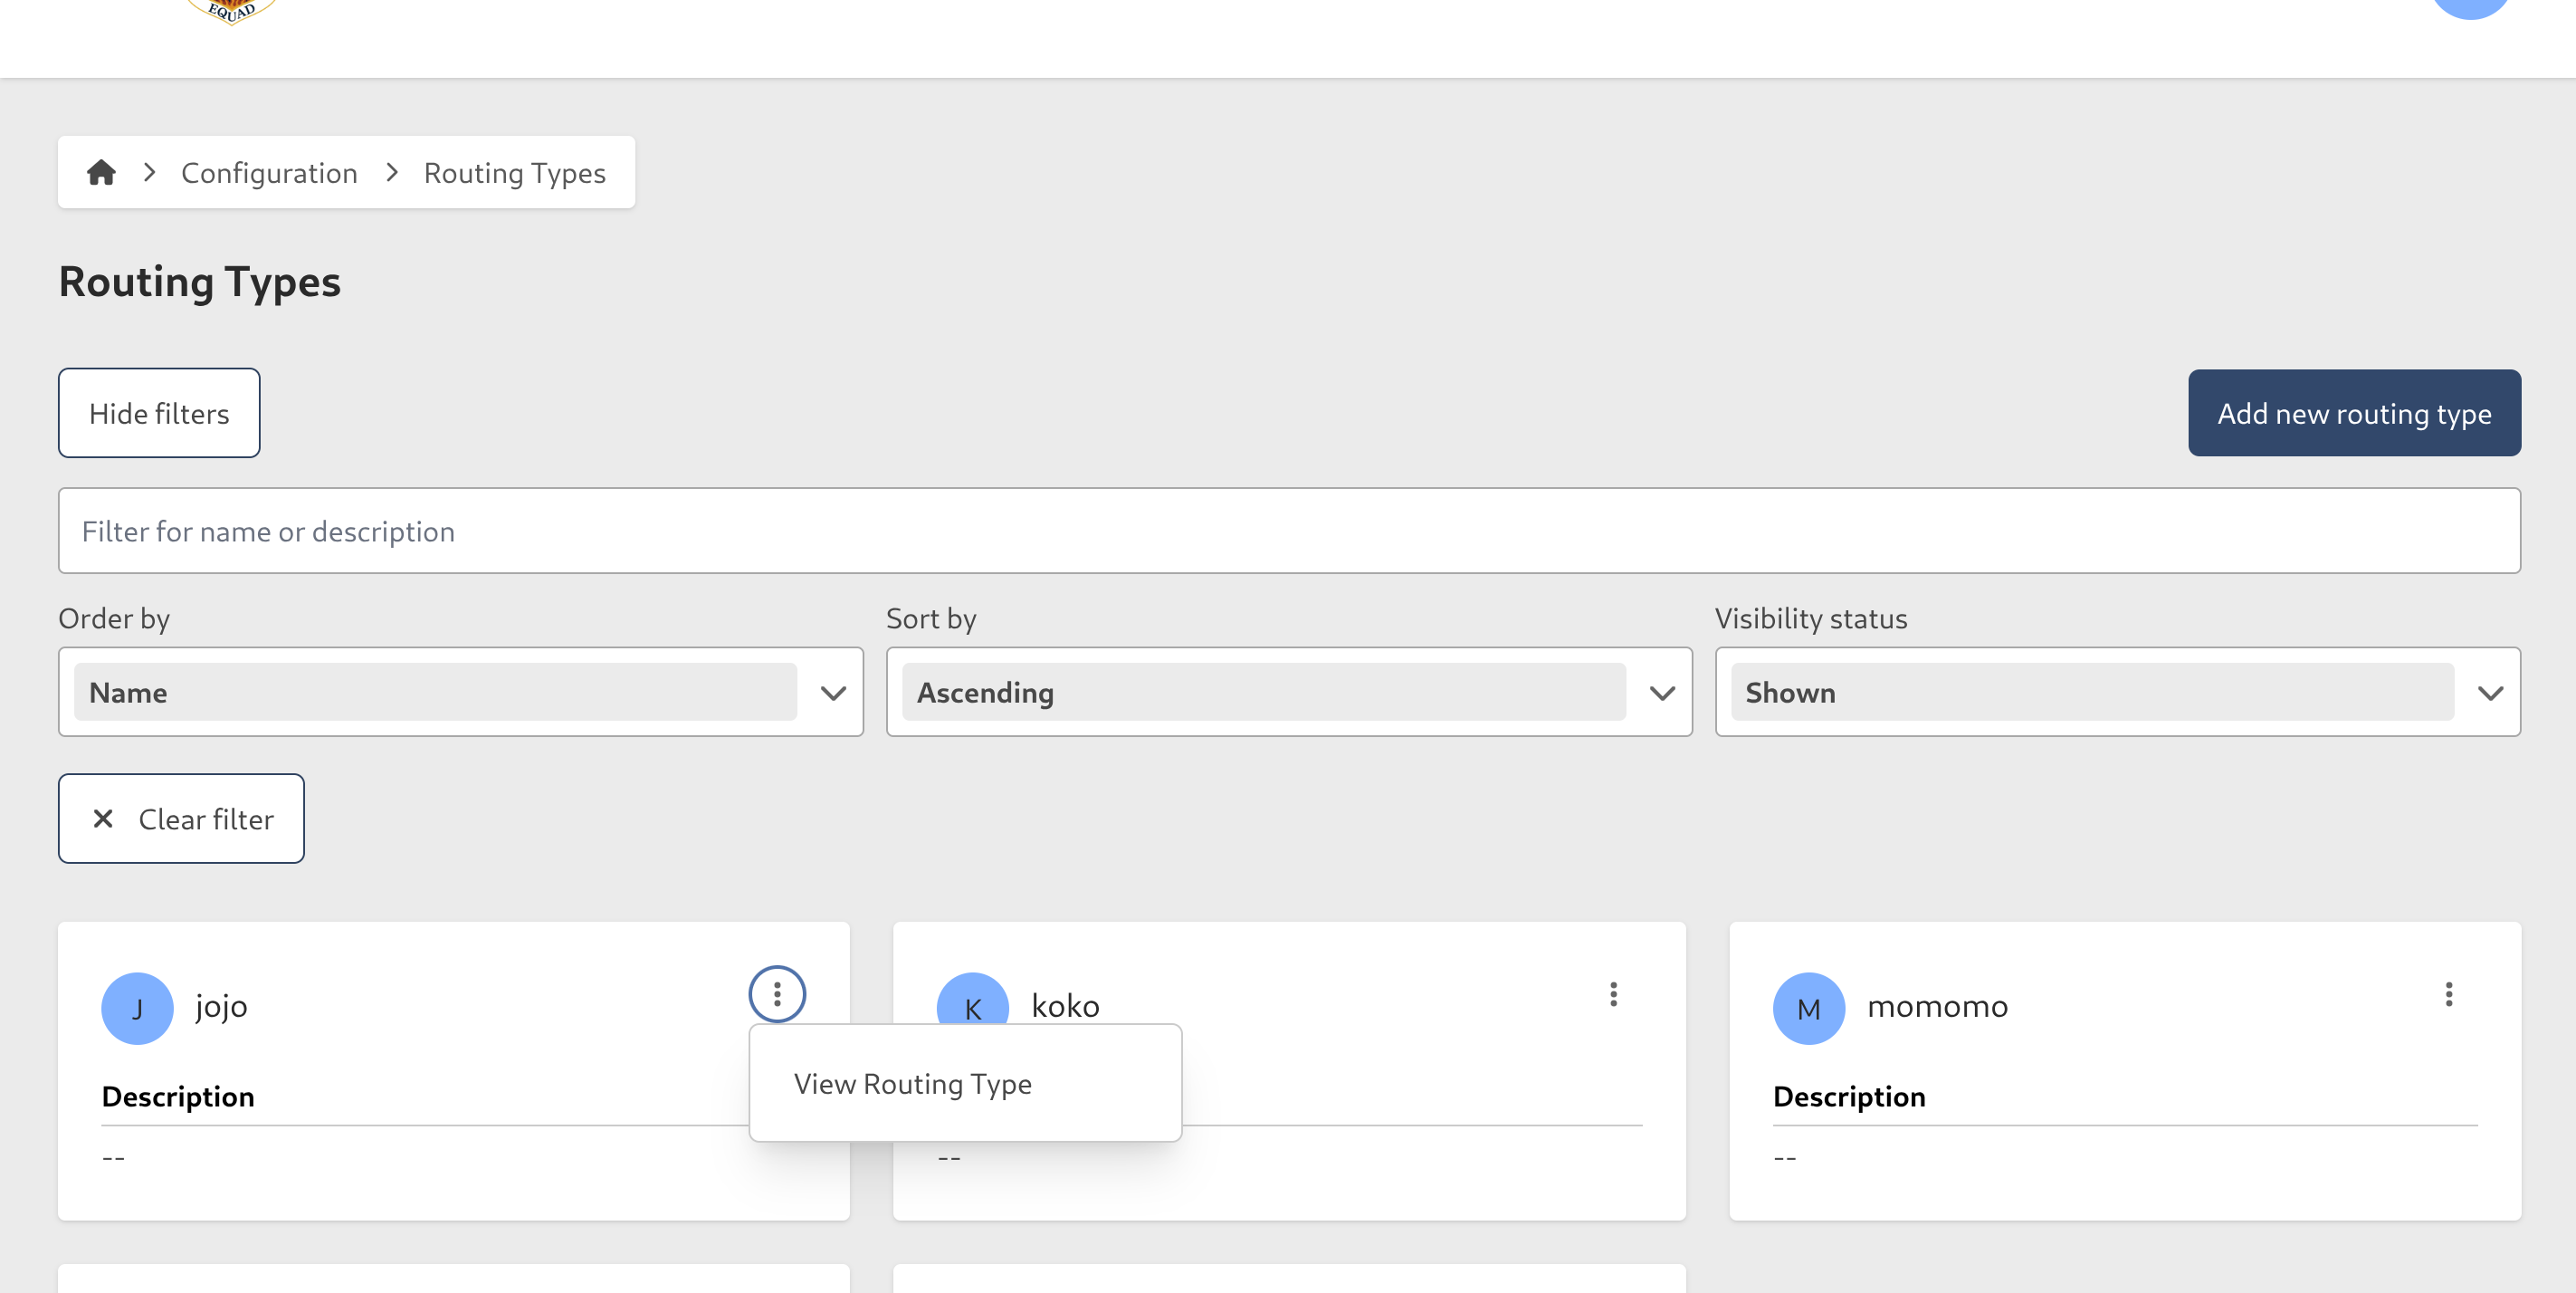This screenshot has width=2576, height=1293.
Task: Click the Hide filters button
Action: [x=158, y=412]
